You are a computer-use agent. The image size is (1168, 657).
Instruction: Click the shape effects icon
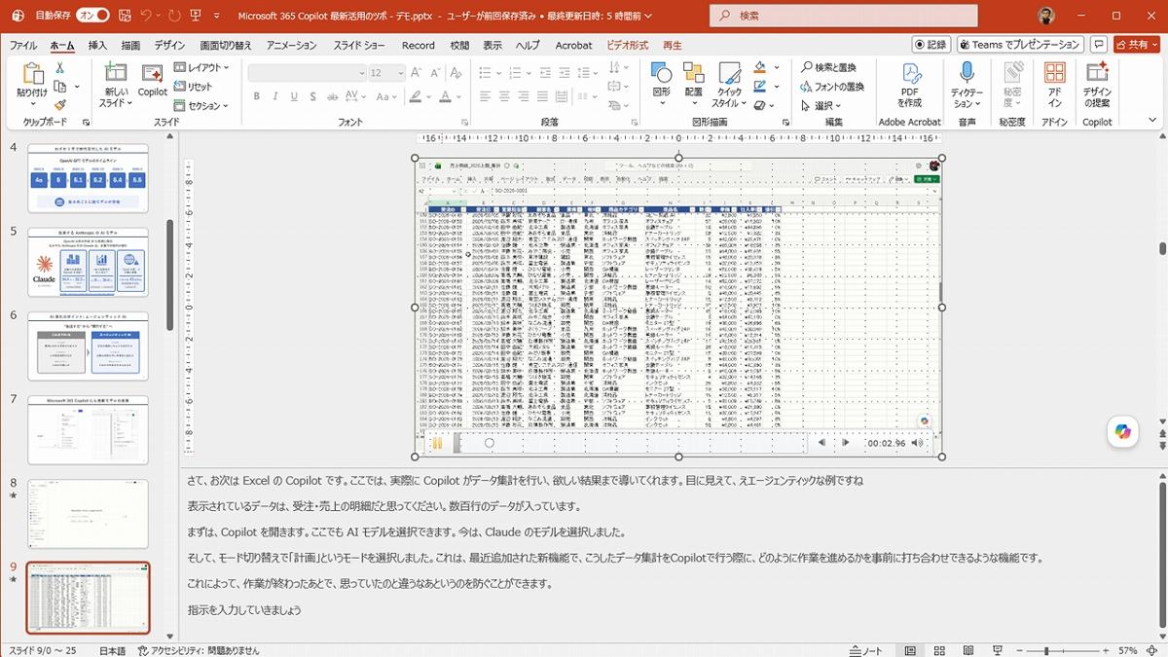pyautogui.click(x=759, y=105)
